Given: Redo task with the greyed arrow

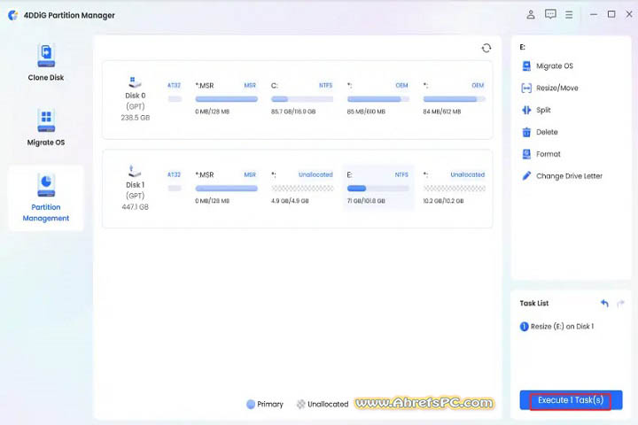Looking at the screenshot, I should pos(620,303).
